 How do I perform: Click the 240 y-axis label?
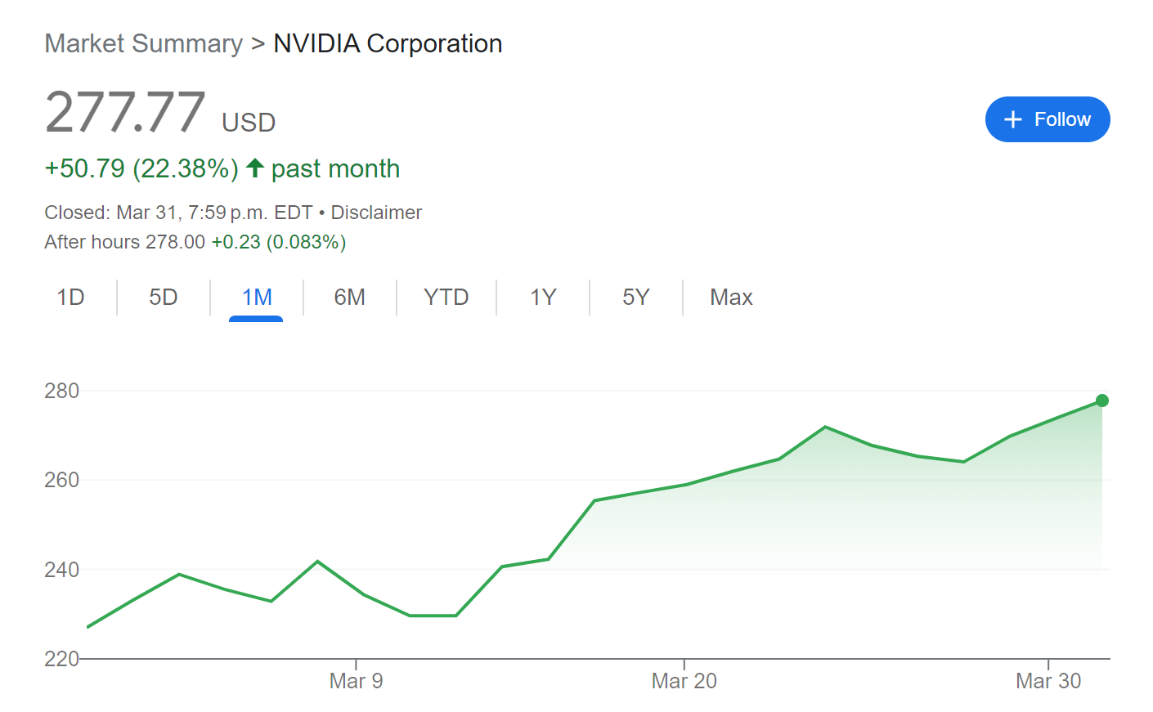62,570
